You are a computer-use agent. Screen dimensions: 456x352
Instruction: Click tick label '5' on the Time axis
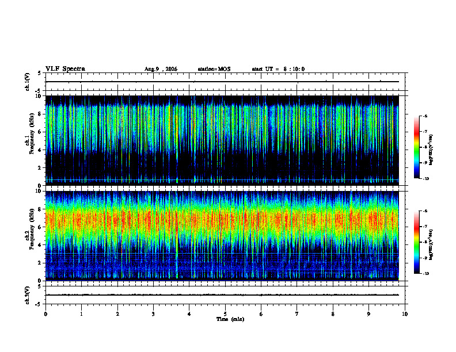click(225, 314)
